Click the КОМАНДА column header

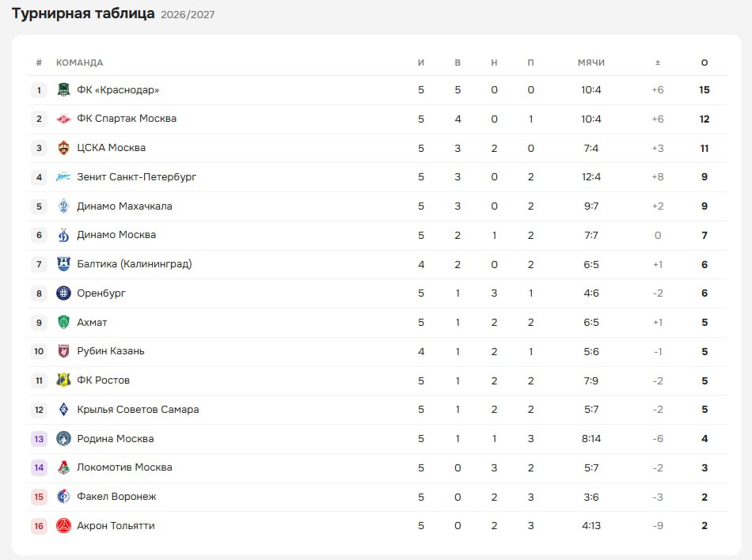tap(80, 62)
